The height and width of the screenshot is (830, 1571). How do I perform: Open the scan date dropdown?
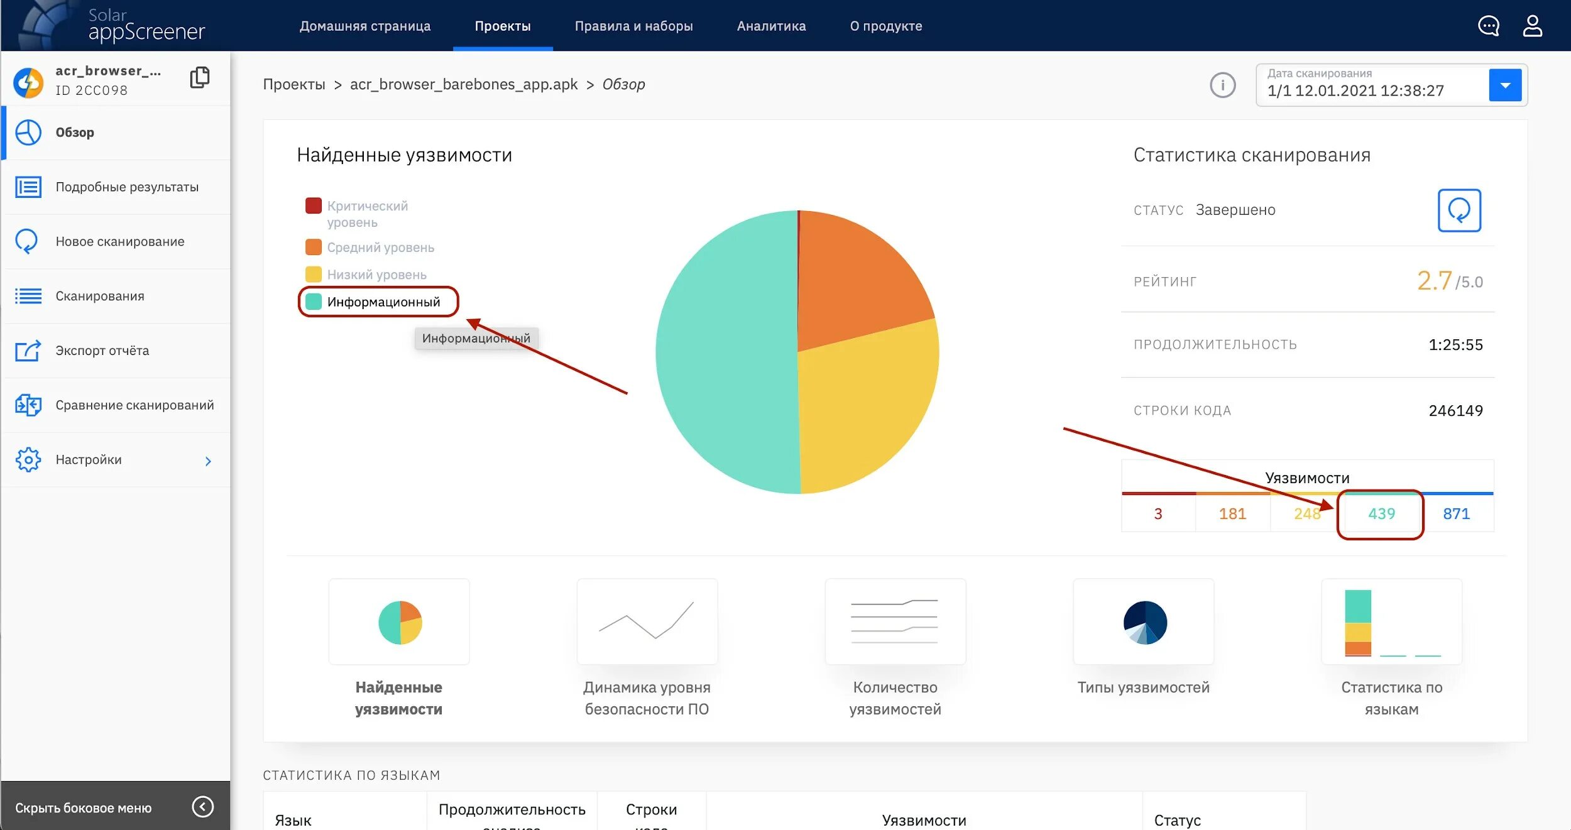[1504, 85]
